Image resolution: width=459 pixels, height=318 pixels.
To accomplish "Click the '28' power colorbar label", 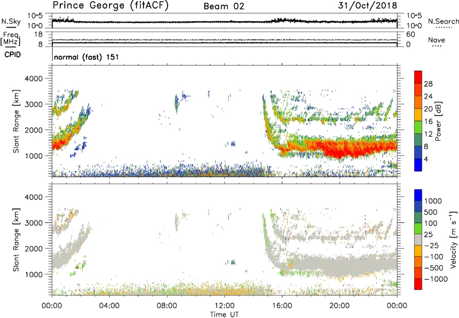I will (428, 84).
